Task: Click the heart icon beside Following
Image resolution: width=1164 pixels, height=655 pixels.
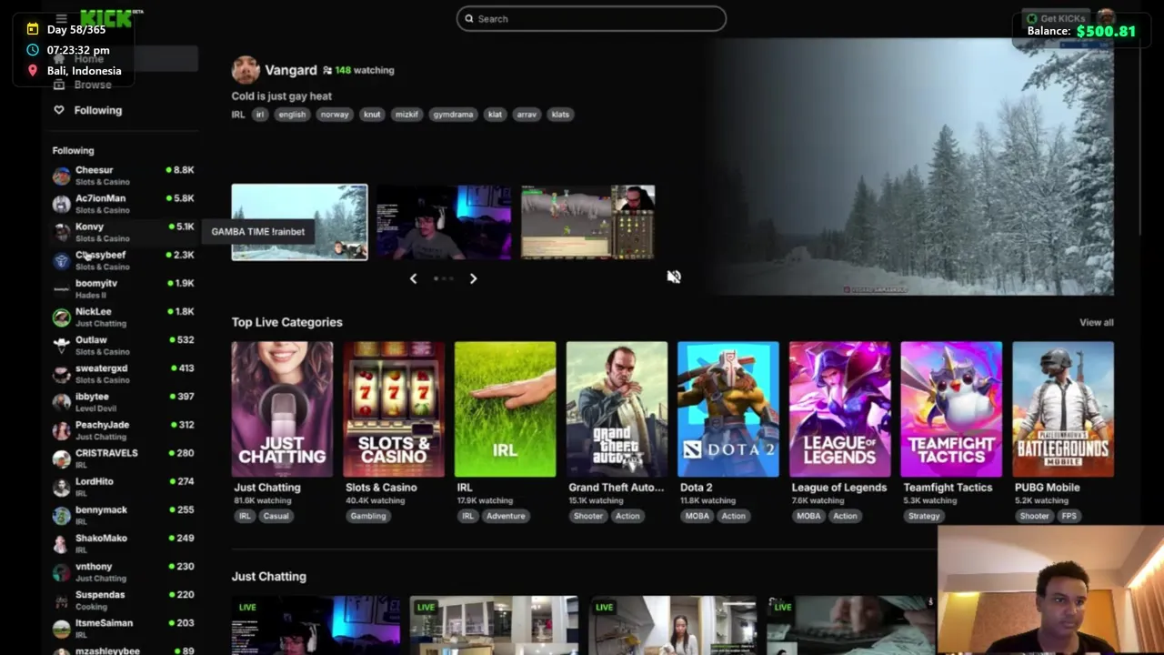Action: pos(59,110)
